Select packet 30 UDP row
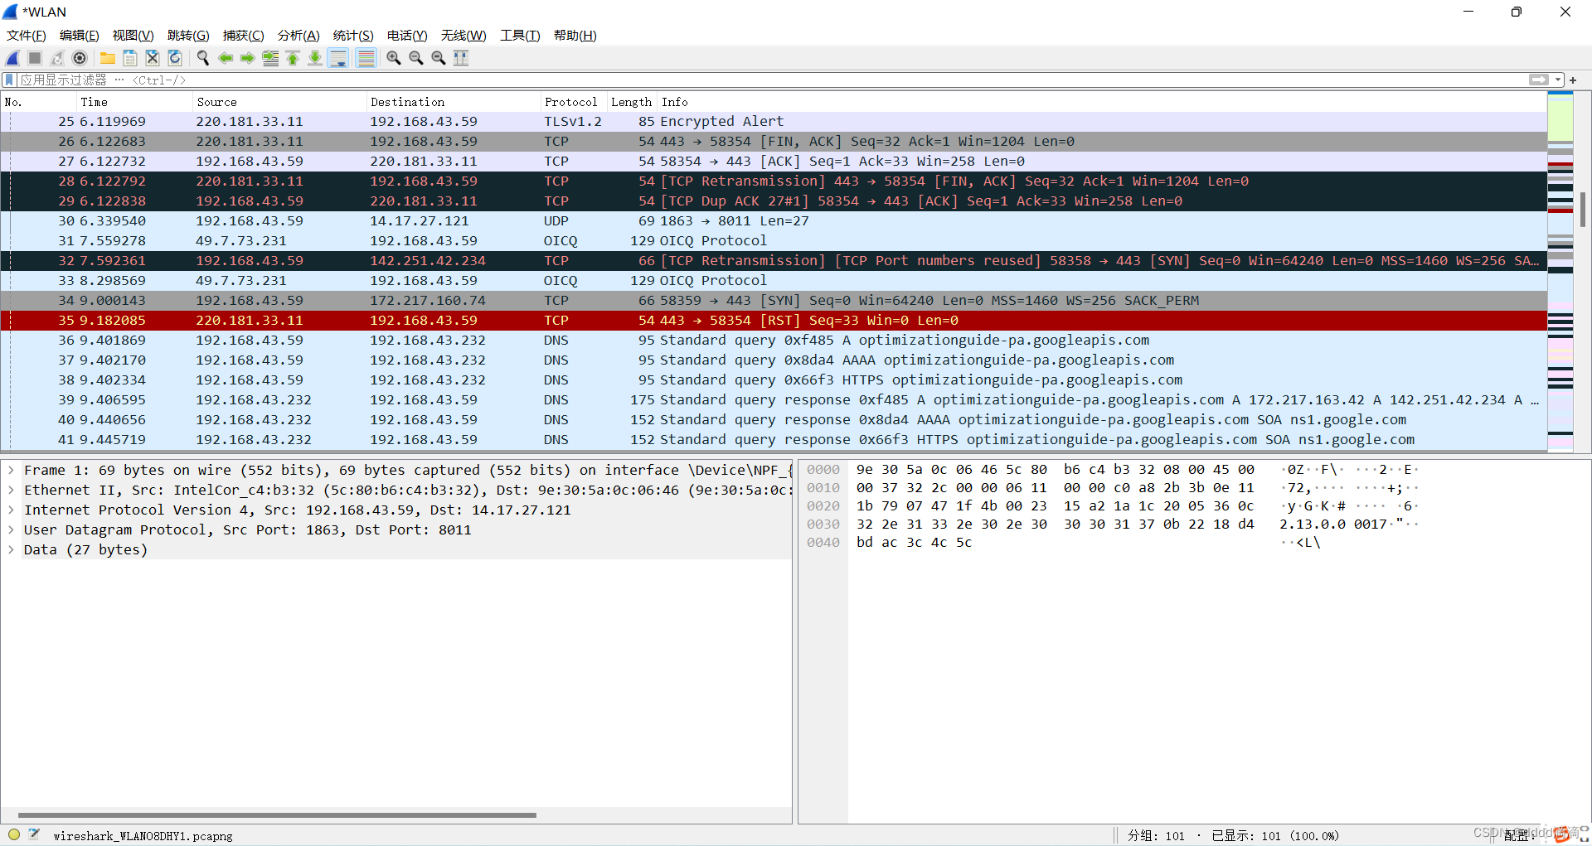Screen dimensions: 1592x846 [x=774, y=221]
